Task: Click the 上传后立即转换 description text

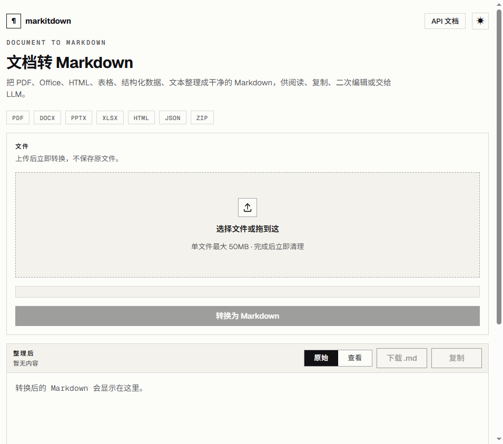Action: pyautogui.click(x=68, y=159)
